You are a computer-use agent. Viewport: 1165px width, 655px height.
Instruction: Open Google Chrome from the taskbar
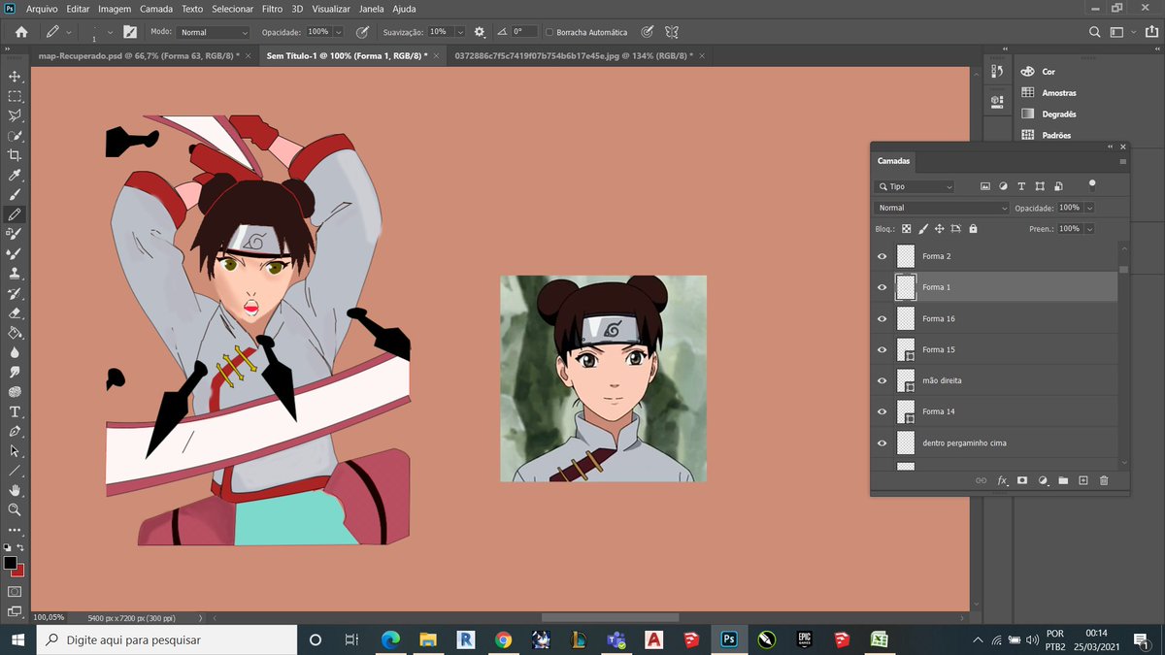(x=503, y=640)
